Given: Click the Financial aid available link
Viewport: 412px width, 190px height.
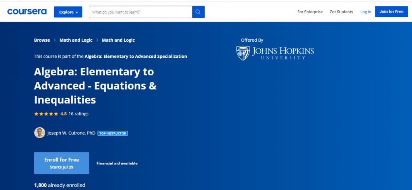Looking at the screenshot, I should 117,164.
